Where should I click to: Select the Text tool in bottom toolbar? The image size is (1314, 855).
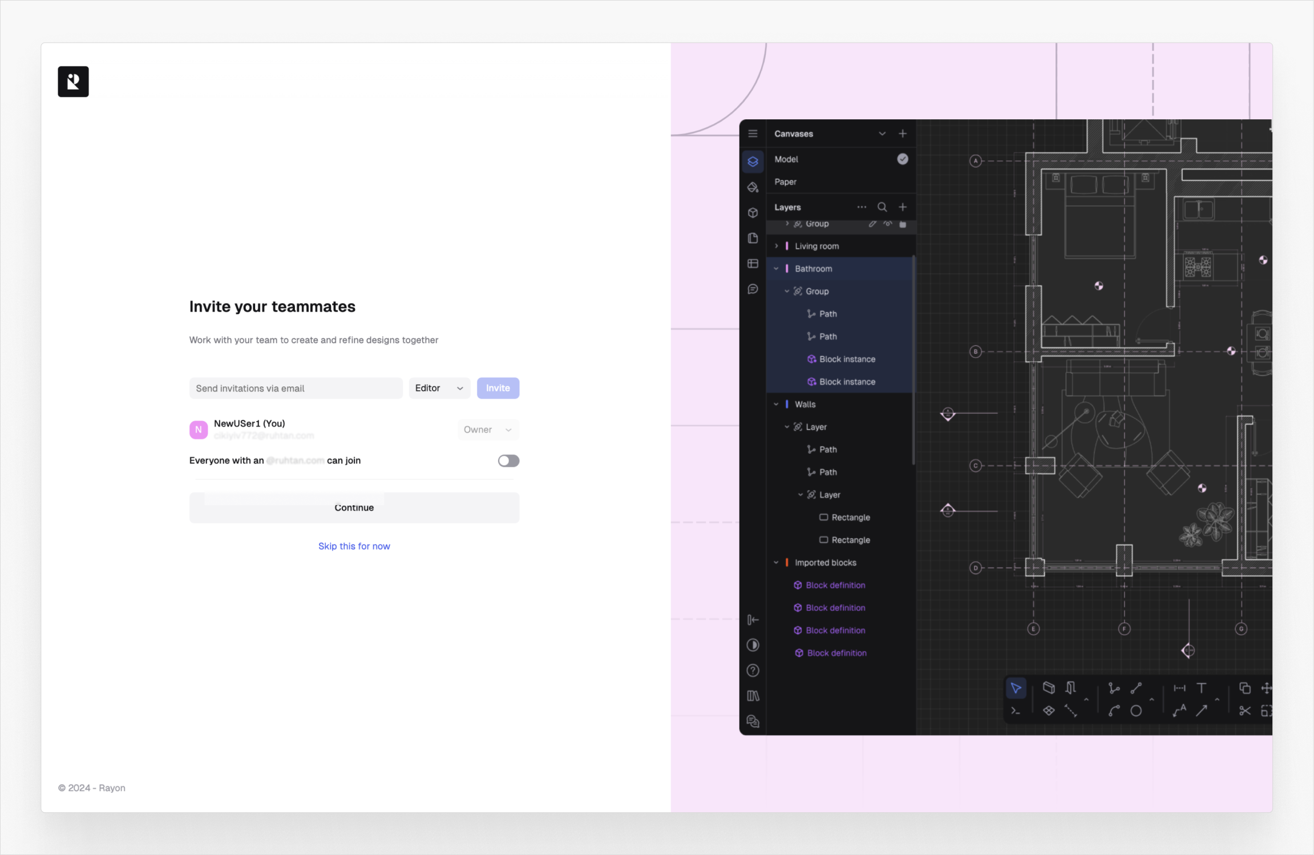1201,688
